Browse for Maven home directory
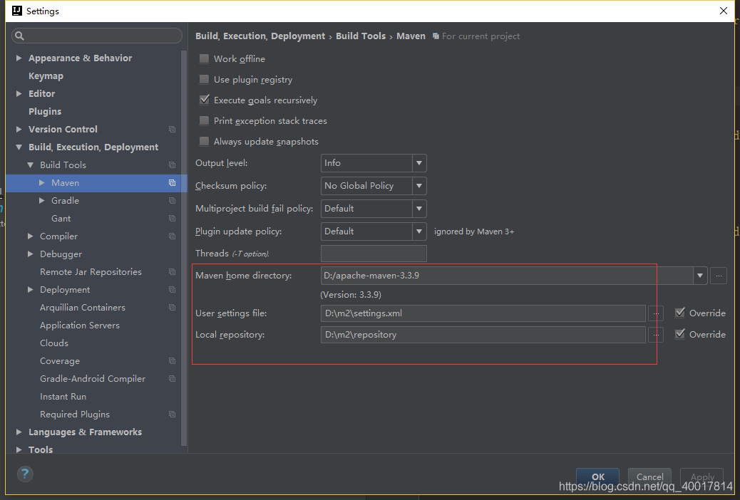This screenshot has height=500, width=740. point(719,276)
